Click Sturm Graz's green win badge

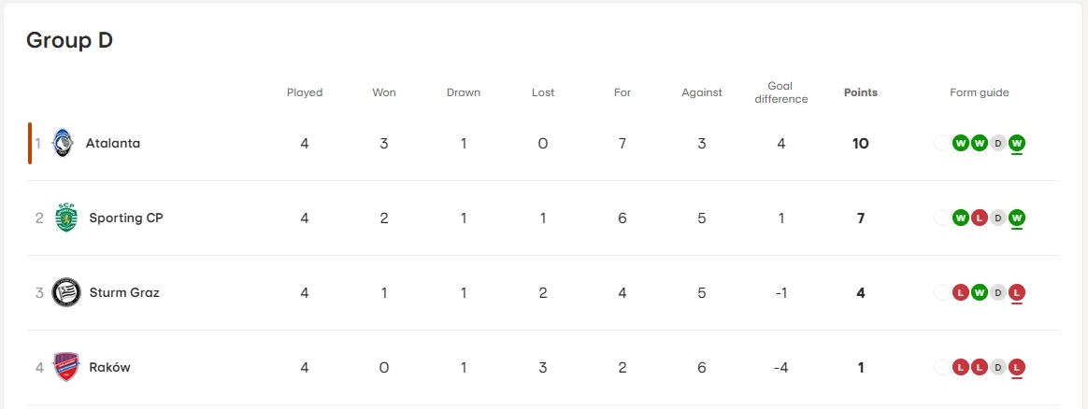[x=979, y=292]
